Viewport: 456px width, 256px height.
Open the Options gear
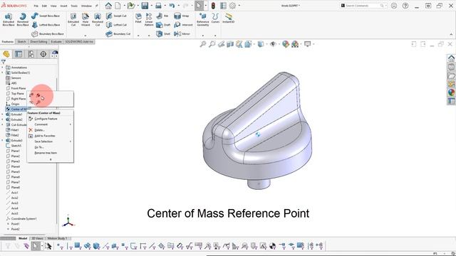(x=233, y=6)
